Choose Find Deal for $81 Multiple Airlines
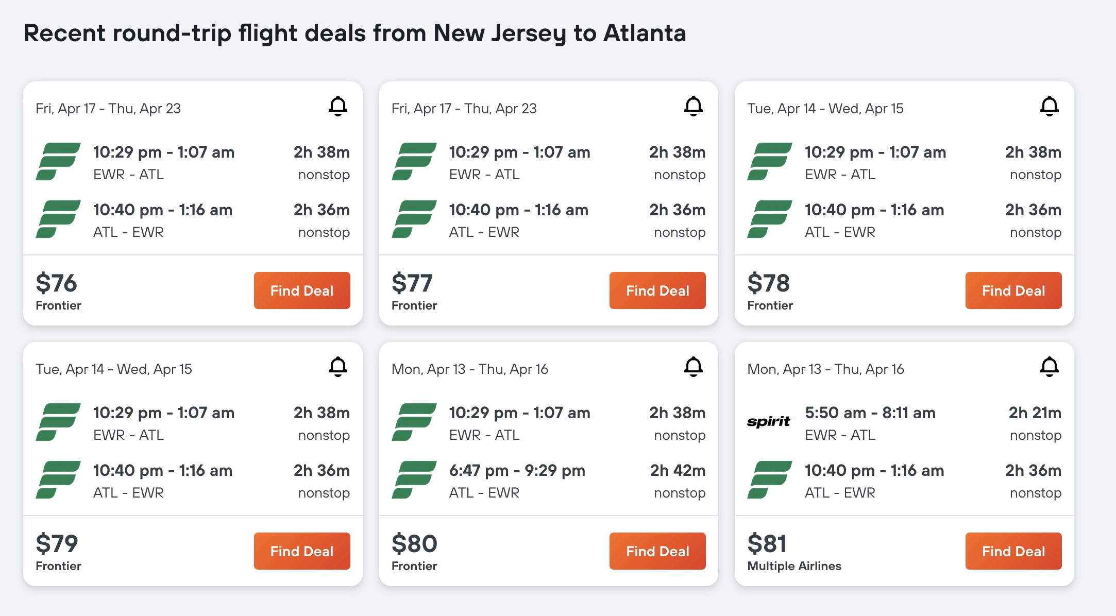This screenshot has height=616, width=1116. (x=1013, y=551)
